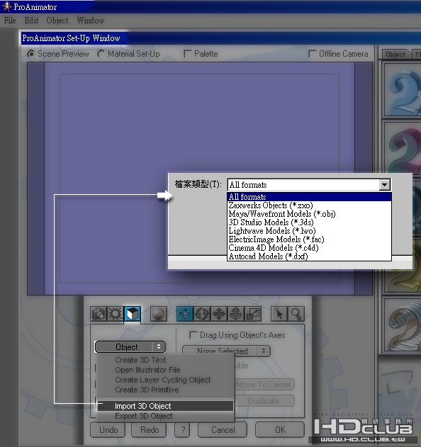The width and height of the screenshot is (421, 447).
Task: Select the cube object tab icon
Action: pyautogui.click(x=133, y=314)
